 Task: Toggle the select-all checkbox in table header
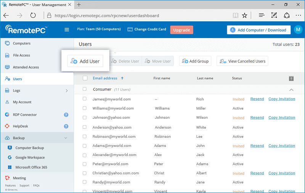click(85, 78)
